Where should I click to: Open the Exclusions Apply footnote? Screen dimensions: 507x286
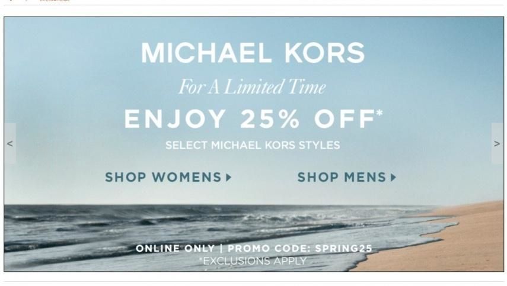pos(253,261)
